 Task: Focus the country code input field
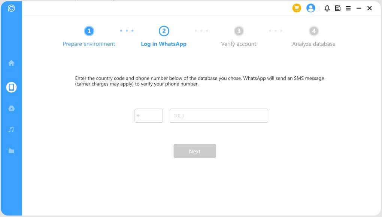[x=149, y=116]
